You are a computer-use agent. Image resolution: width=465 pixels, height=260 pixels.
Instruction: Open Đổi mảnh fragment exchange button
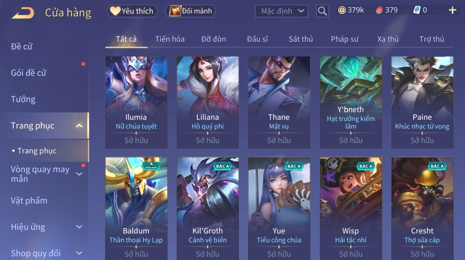[x=191, y=11]
